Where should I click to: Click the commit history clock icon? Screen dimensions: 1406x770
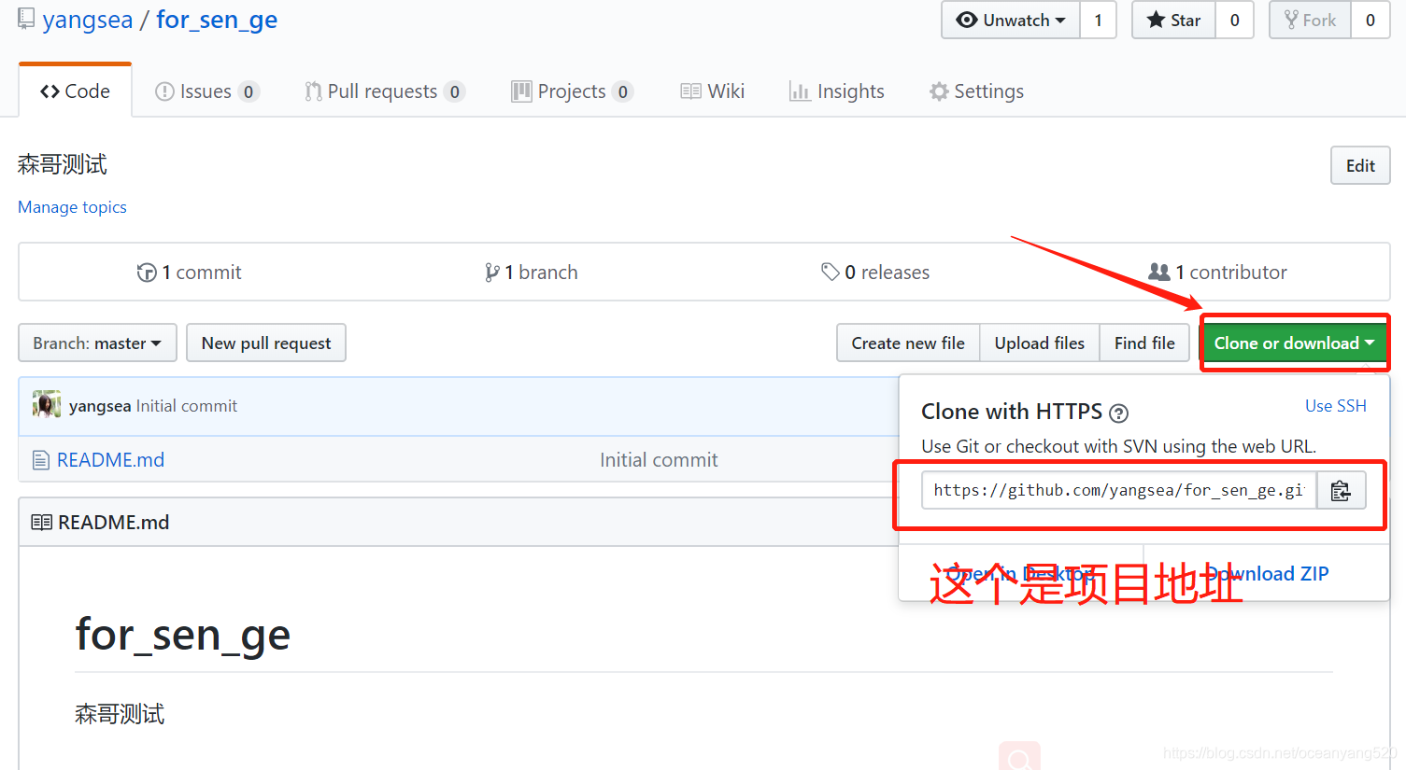pos(147,273)
